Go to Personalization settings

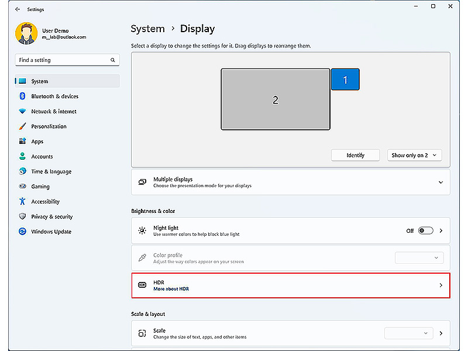pyautogui.click(x=67, y=126)
